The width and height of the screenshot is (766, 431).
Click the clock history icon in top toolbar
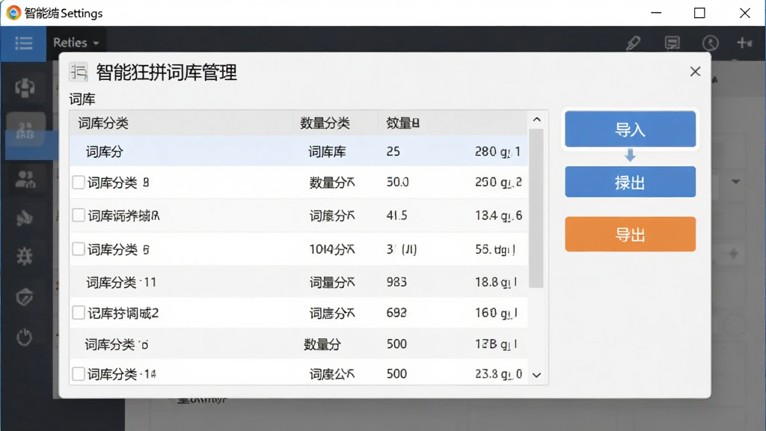[711, 43]
